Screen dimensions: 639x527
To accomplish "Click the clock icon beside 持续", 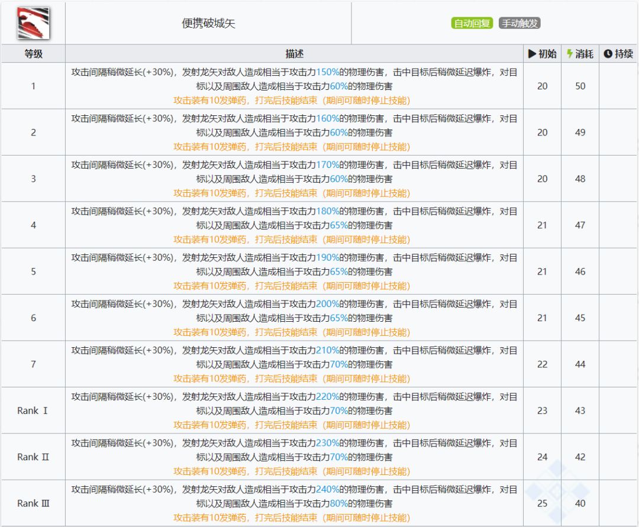I will point(608,54).
